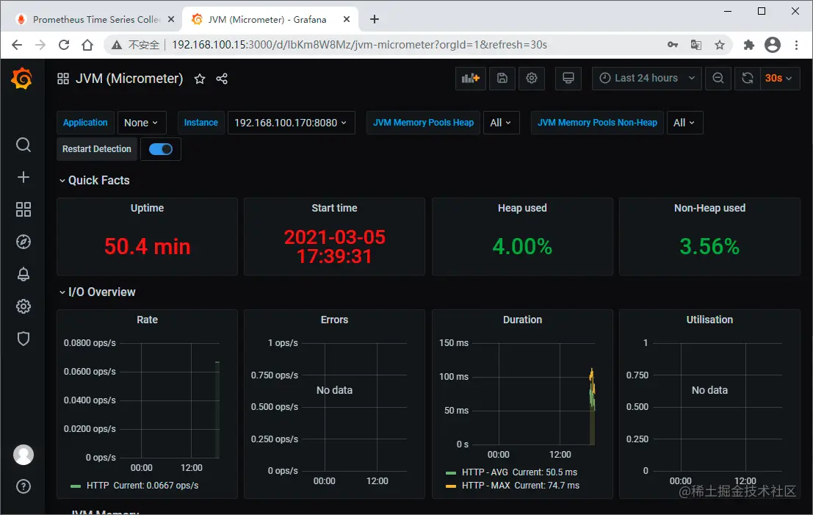Open the search icon in sidebar

[24, 145]
